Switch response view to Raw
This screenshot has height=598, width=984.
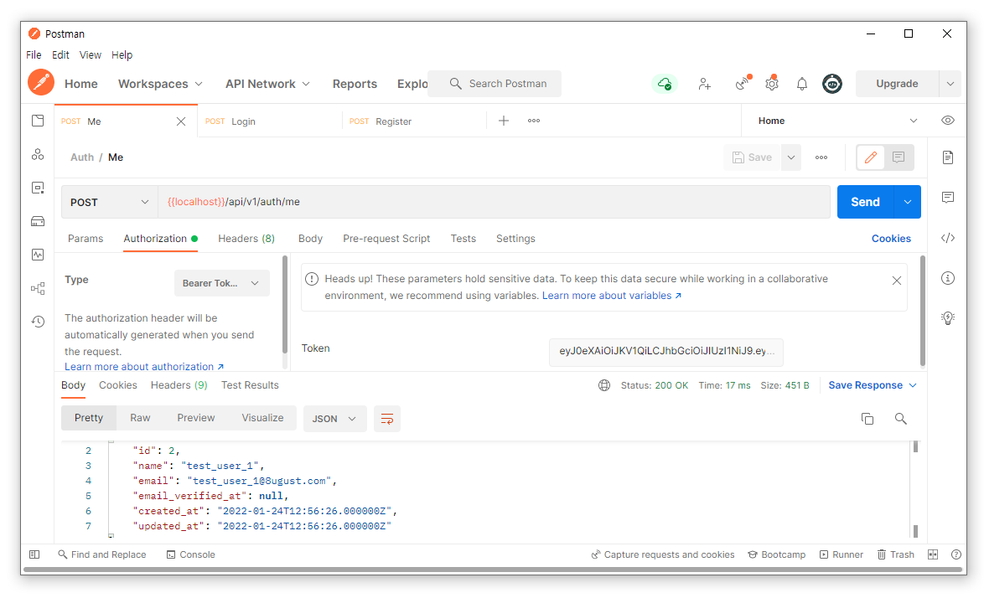pyautogui.click(x=140, y=418)
